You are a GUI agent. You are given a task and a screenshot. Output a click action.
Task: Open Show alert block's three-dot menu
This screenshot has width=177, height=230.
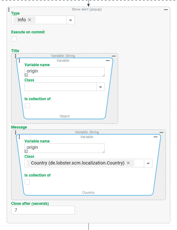point(9,10)
